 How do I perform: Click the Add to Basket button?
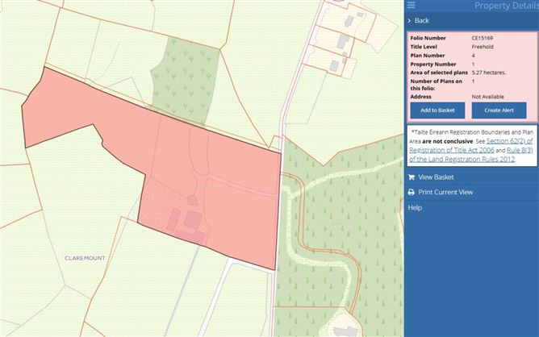pyautogui.click(x=437, y=110)
